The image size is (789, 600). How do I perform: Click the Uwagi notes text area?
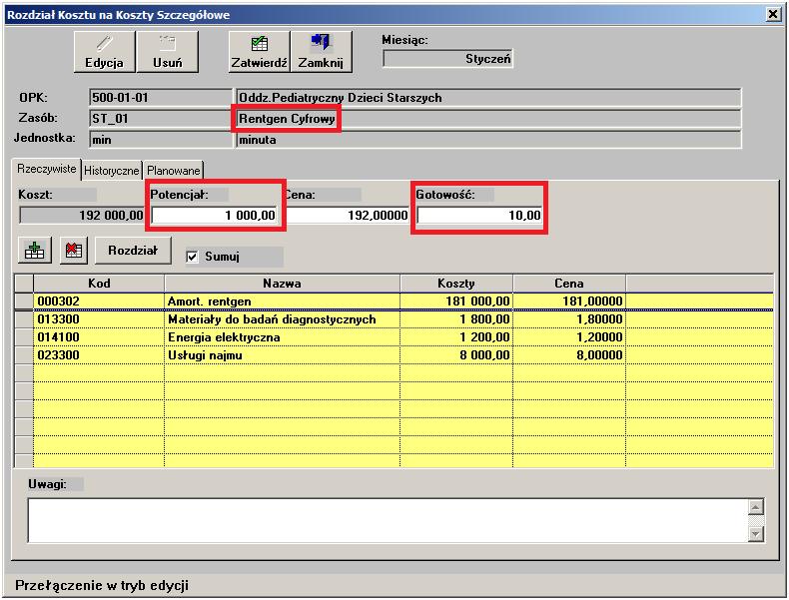pyautogui.click(x=388, y=520)
